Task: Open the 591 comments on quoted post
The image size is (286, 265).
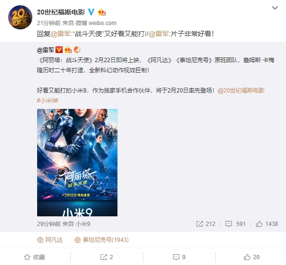Action: (235, 224)
